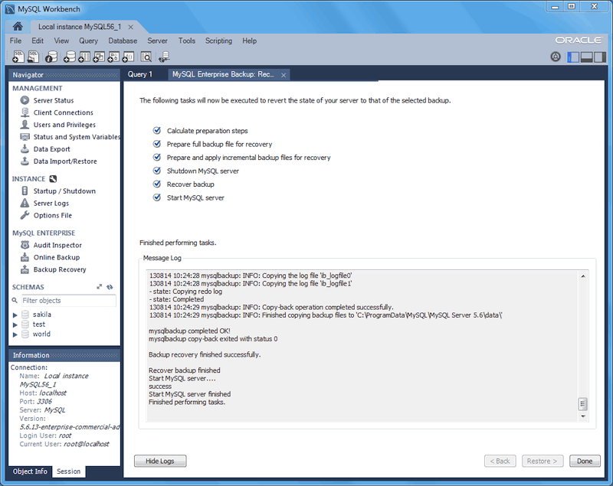This screenshot has height=486, width=613.
Task: Click the message log scroll down arrow
Action: [x=582, y=416]
